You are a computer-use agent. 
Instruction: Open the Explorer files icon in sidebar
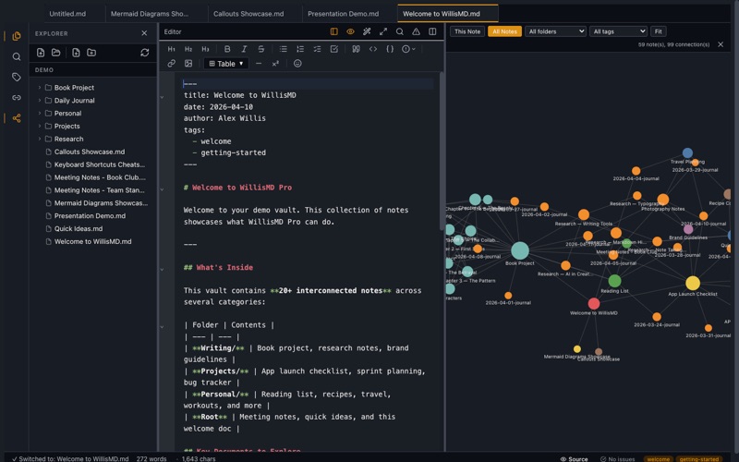(17, 36)
